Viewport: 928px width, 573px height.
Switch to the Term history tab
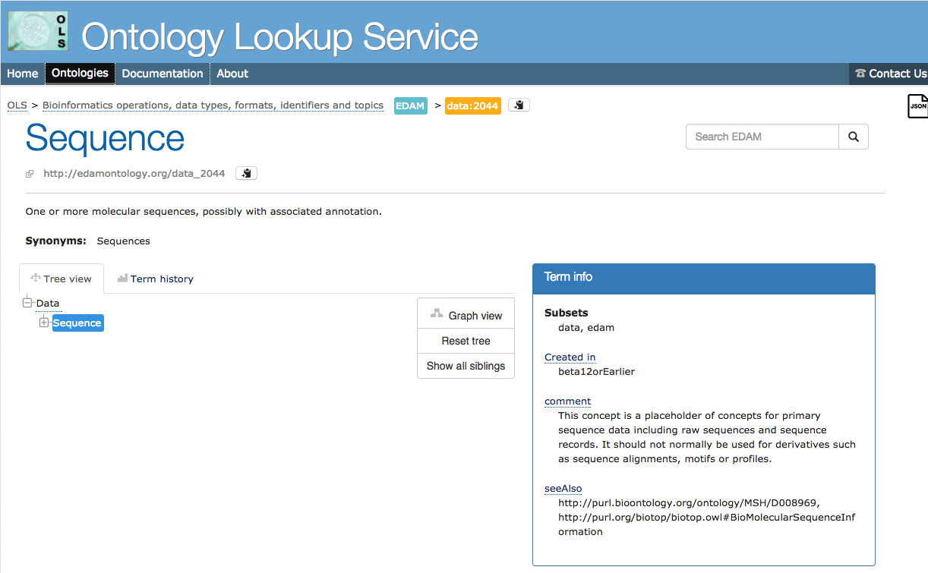(155, 279)
